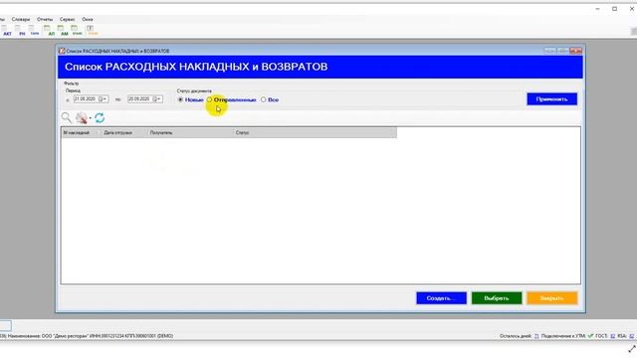Viewport: 637px width, 358px height.
Task: Click the АМ toolbar icon
Action: (64, 31)
